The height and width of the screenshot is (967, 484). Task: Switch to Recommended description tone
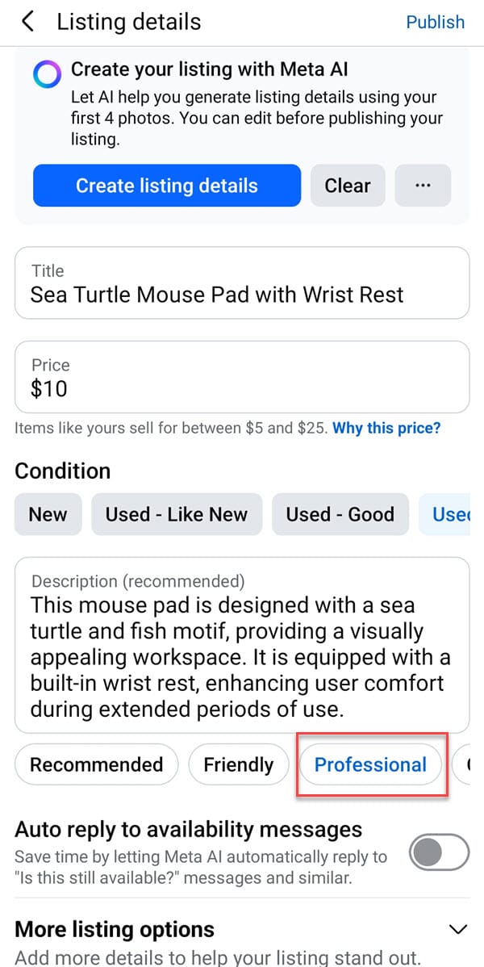(96, 764)
